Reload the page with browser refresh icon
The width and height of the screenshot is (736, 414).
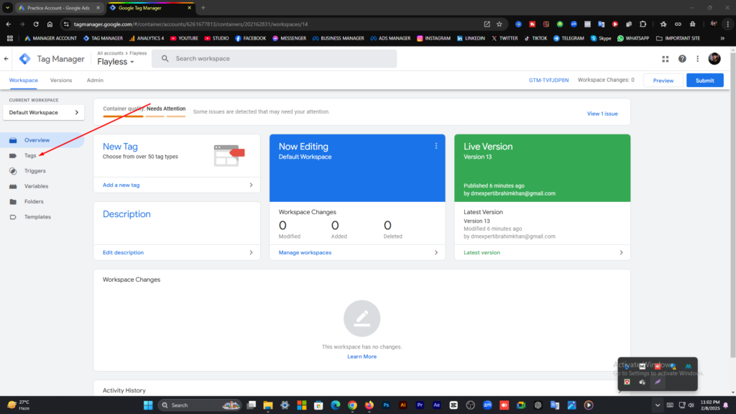click(x=36, y=24)
